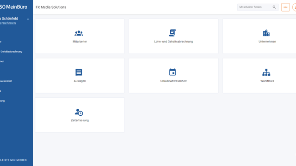Click the Mitarbeiter finden search field
The width and height of the screenshot is (296, 166).
pyautogui.click(x=258, y=7)
